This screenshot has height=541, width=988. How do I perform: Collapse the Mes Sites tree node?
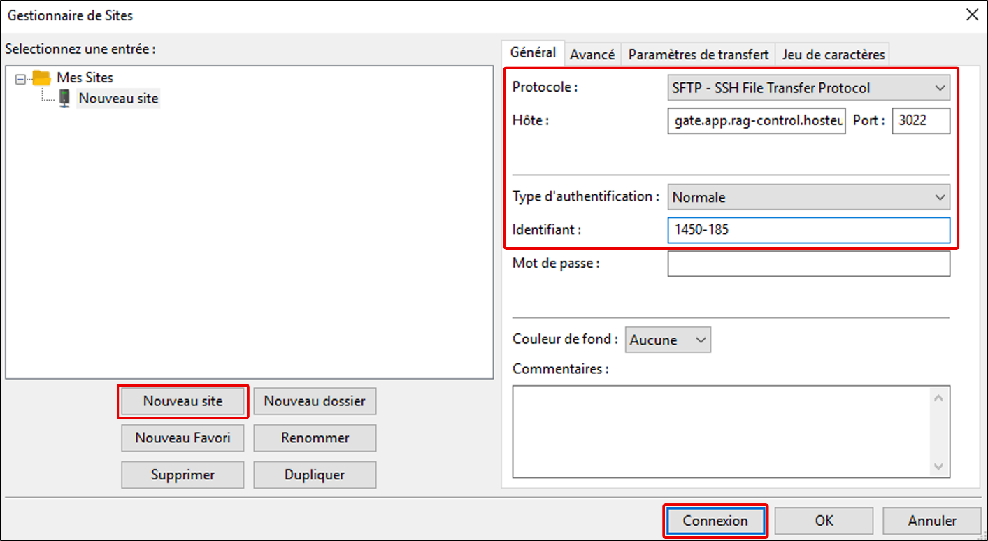19,78
